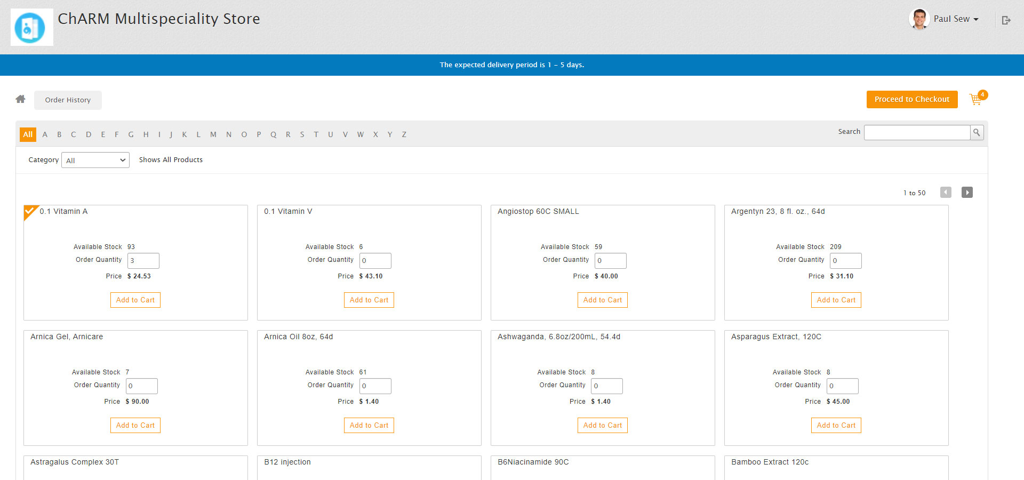Add Argentyn 23 to cart
This screenshot has height=480, width=1024.
pyautogui.click(x=836, y=300)
